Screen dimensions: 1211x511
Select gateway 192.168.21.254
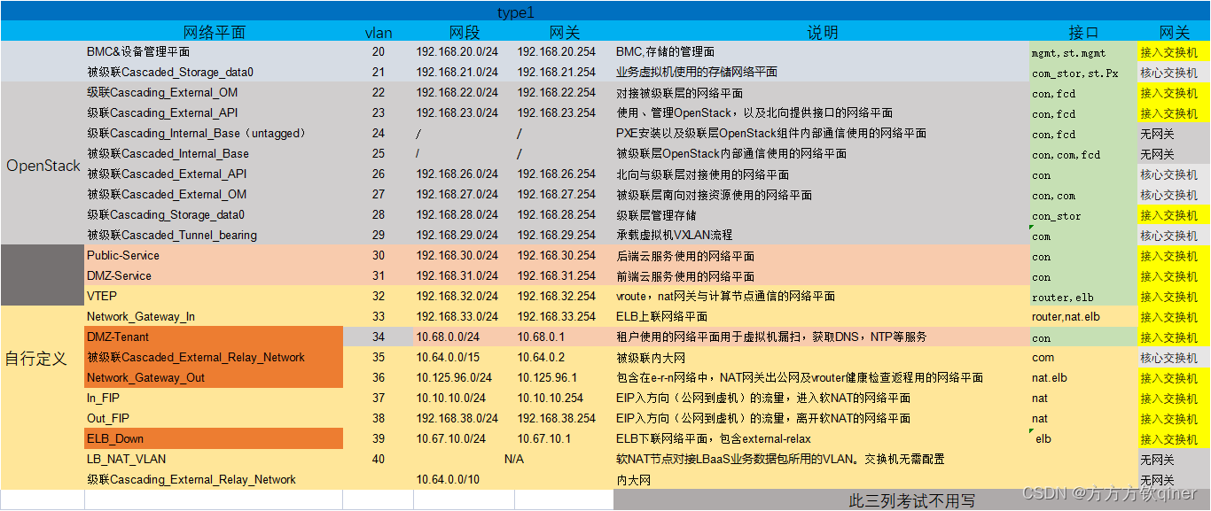(564, 73)
